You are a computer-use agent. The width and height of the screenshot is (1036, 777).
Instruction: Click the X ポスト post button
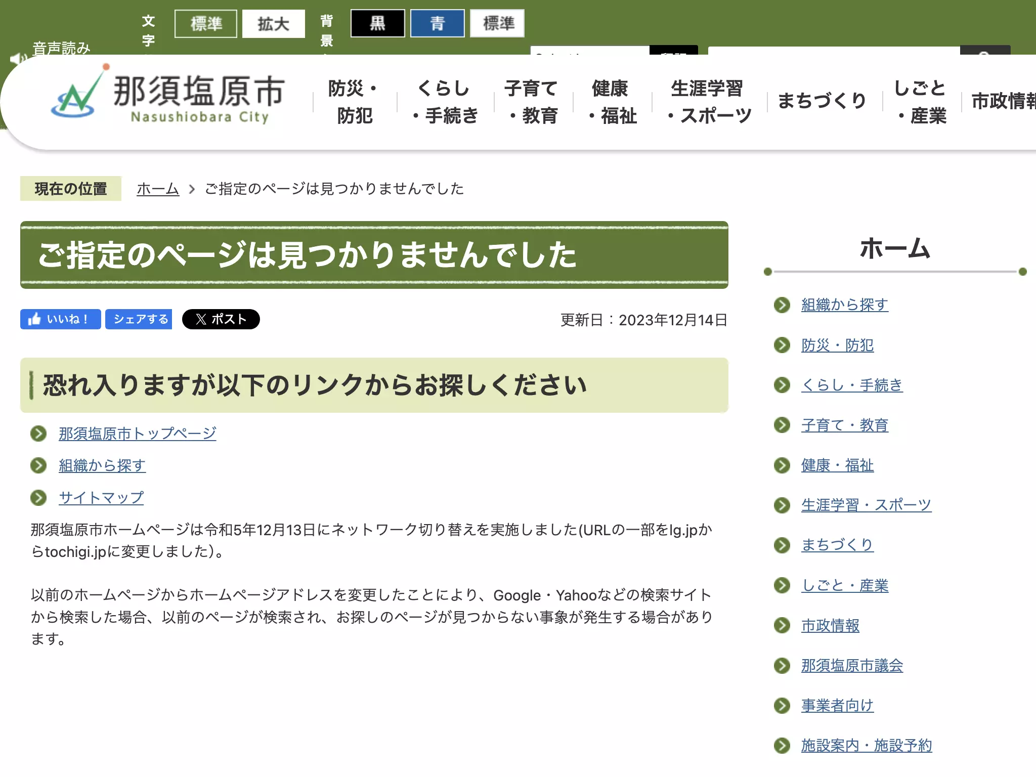221,319
